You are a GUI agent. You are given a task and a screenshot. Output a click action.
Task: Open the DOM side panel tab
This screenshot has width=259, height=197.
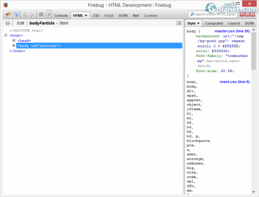click(249, 23)
